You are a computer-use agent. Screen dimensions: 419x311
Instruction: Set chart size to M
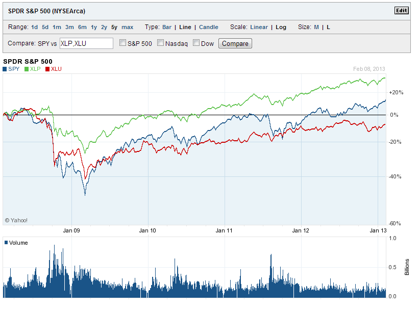[316, 27]
